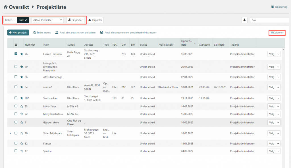Click the home icon beside Oversikt

[5, 7]
